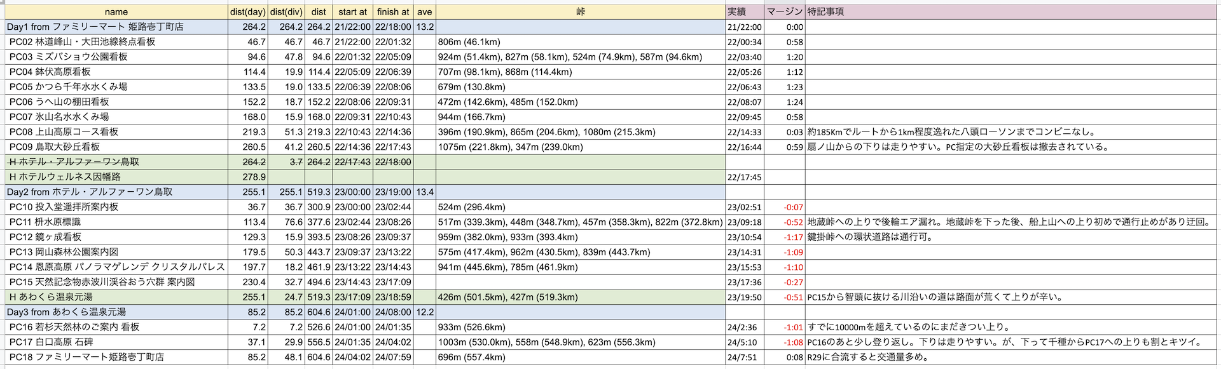The image size is (1221, 369).
Task: Select the 峠 header cell
Action: [581, 12]
